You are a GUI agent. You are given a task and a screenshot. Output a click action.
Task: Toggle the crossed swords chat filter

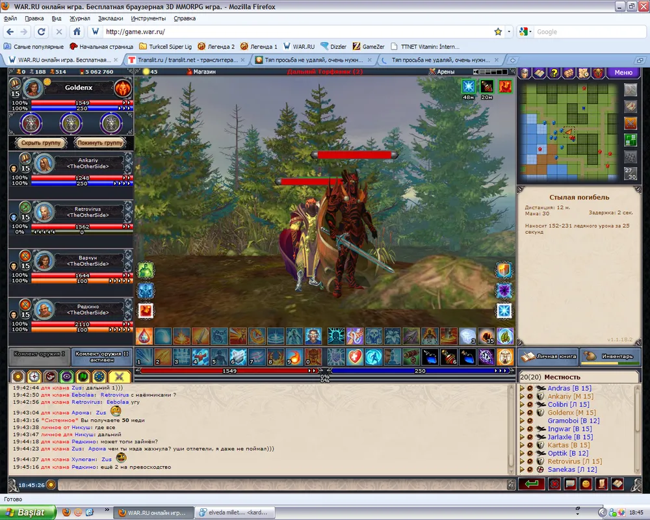click(x=120, y=376)
